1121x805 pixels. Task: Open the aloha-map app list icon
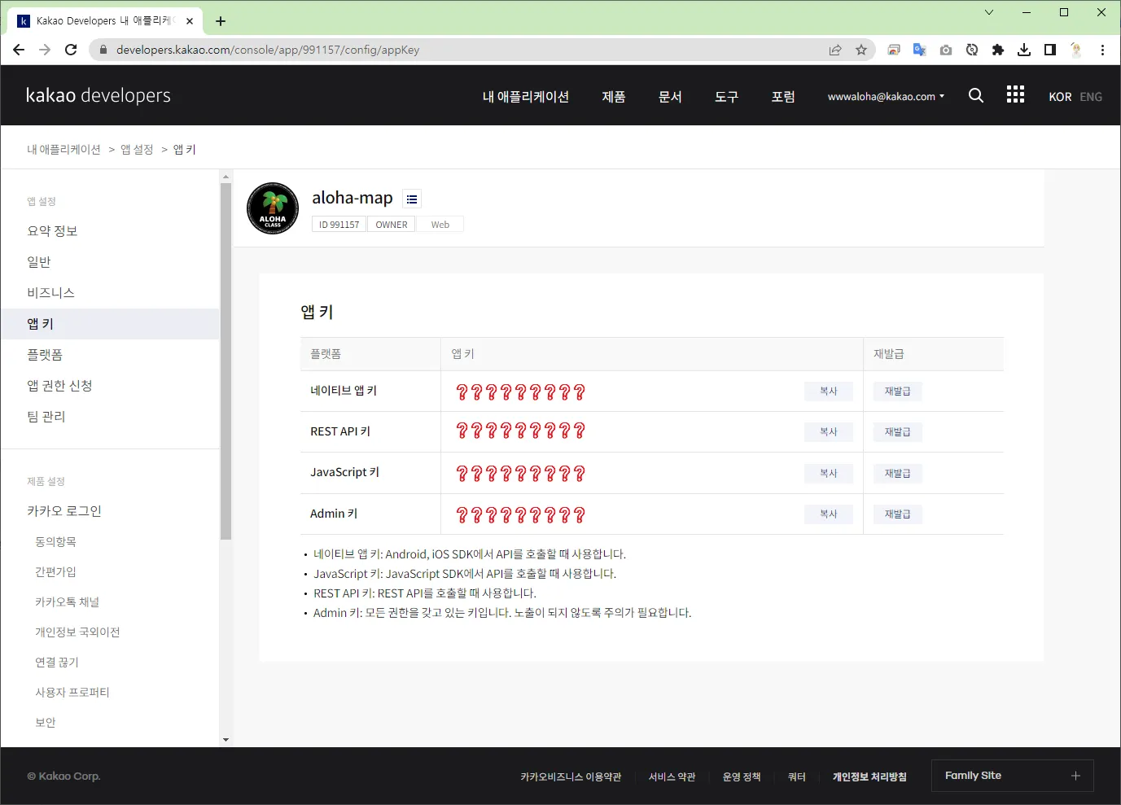[x=412, y=199]
